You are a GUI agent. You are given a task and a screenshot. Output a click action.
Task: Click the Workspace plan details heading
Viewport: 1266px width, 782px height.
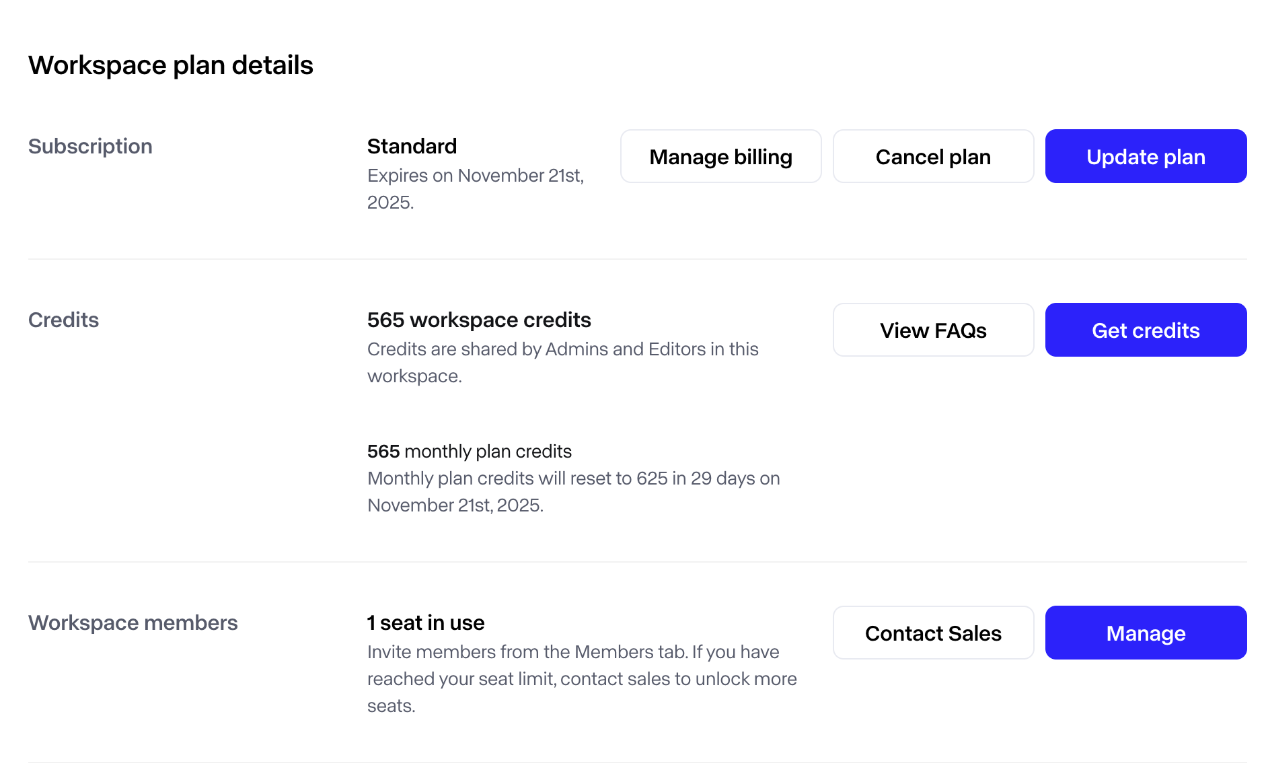coord(171,65)
